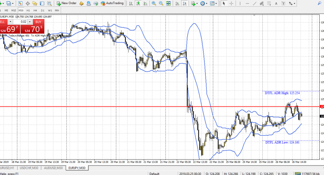The image size is (324, 175).
Task: Click the New Order button
Action: [x=66, y=3]
